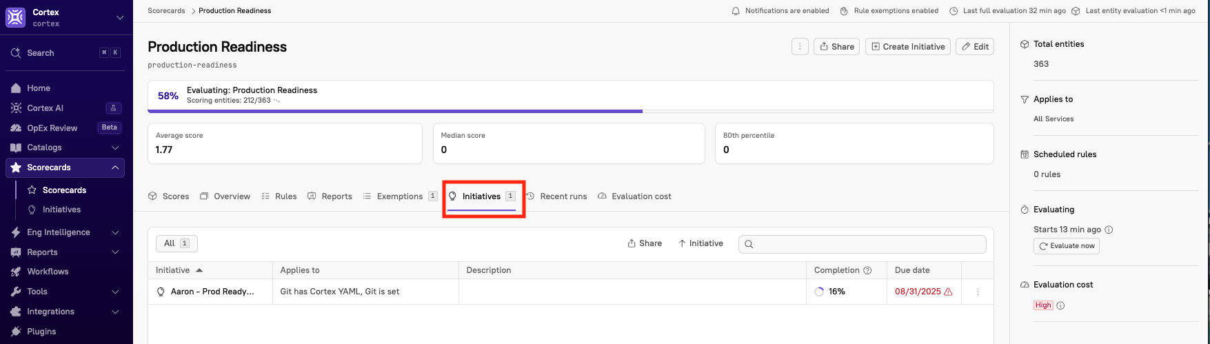Switch to the Overview tab
The height and width of the screenshot is (344, 1210).
pyautogui.click(x=225, y=196)
